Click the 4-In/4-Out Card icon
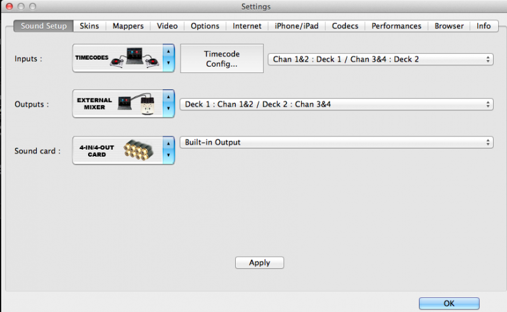Viewport: 507px width, 312px height. click(x=118, y=150)
